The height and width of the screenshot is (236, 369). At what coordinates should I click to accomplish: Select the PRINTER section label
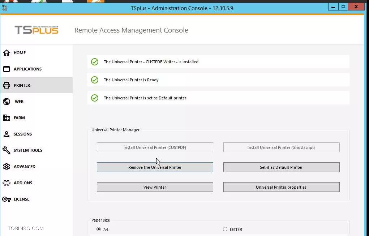point(22,85)
